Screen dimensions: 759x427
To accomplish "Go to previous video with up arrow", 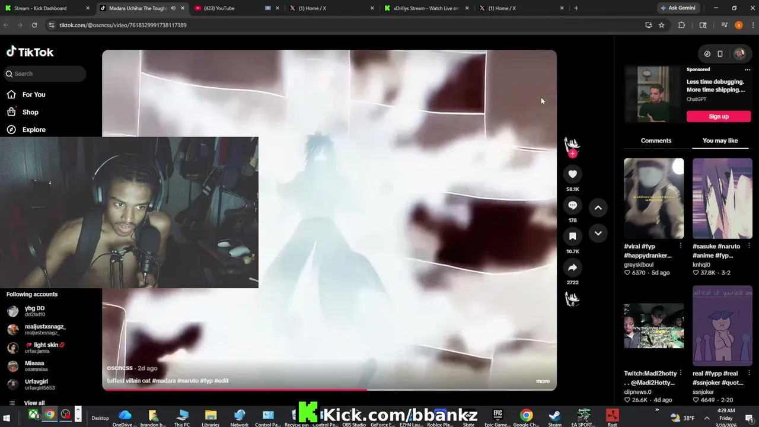I will click(598, 208).
